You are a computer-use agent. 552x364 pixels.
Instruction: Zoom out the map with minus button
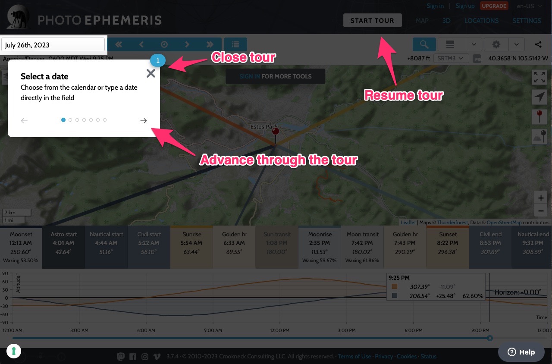[x=540, y=211]
